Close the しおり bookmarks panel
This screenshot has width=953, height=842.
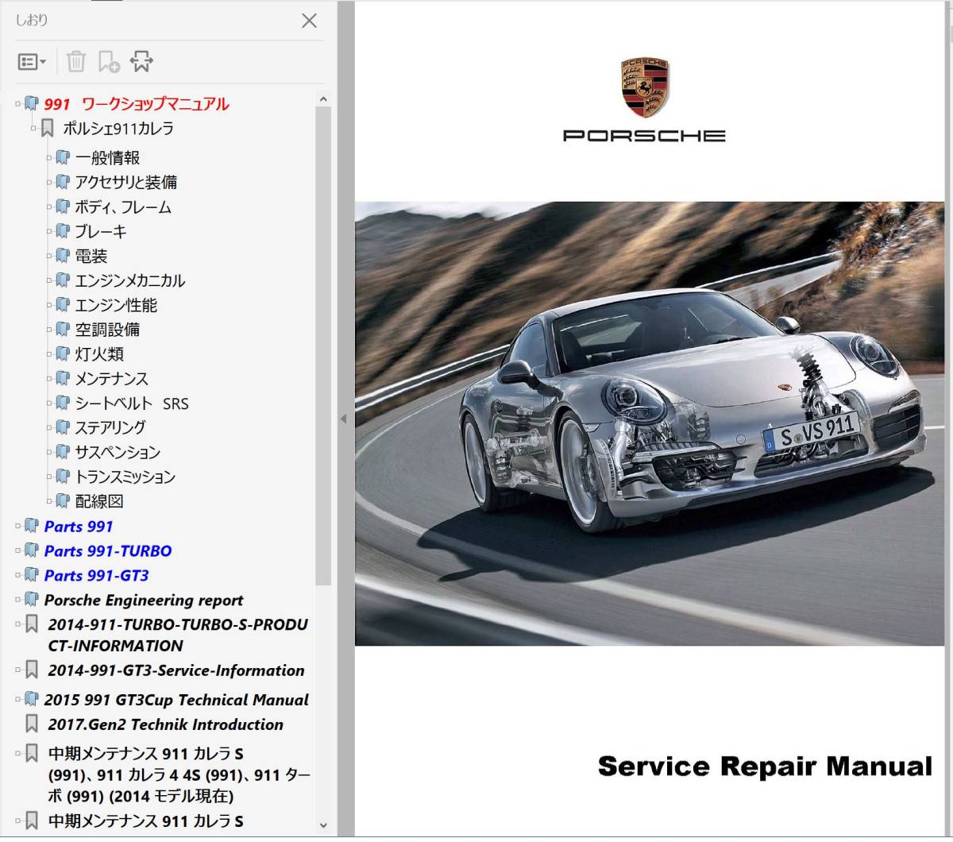click(310, 21)
